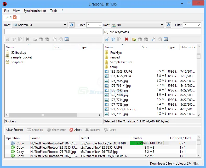
Task: Click gray Delete X in left toolbar
Action: [27, 39]
